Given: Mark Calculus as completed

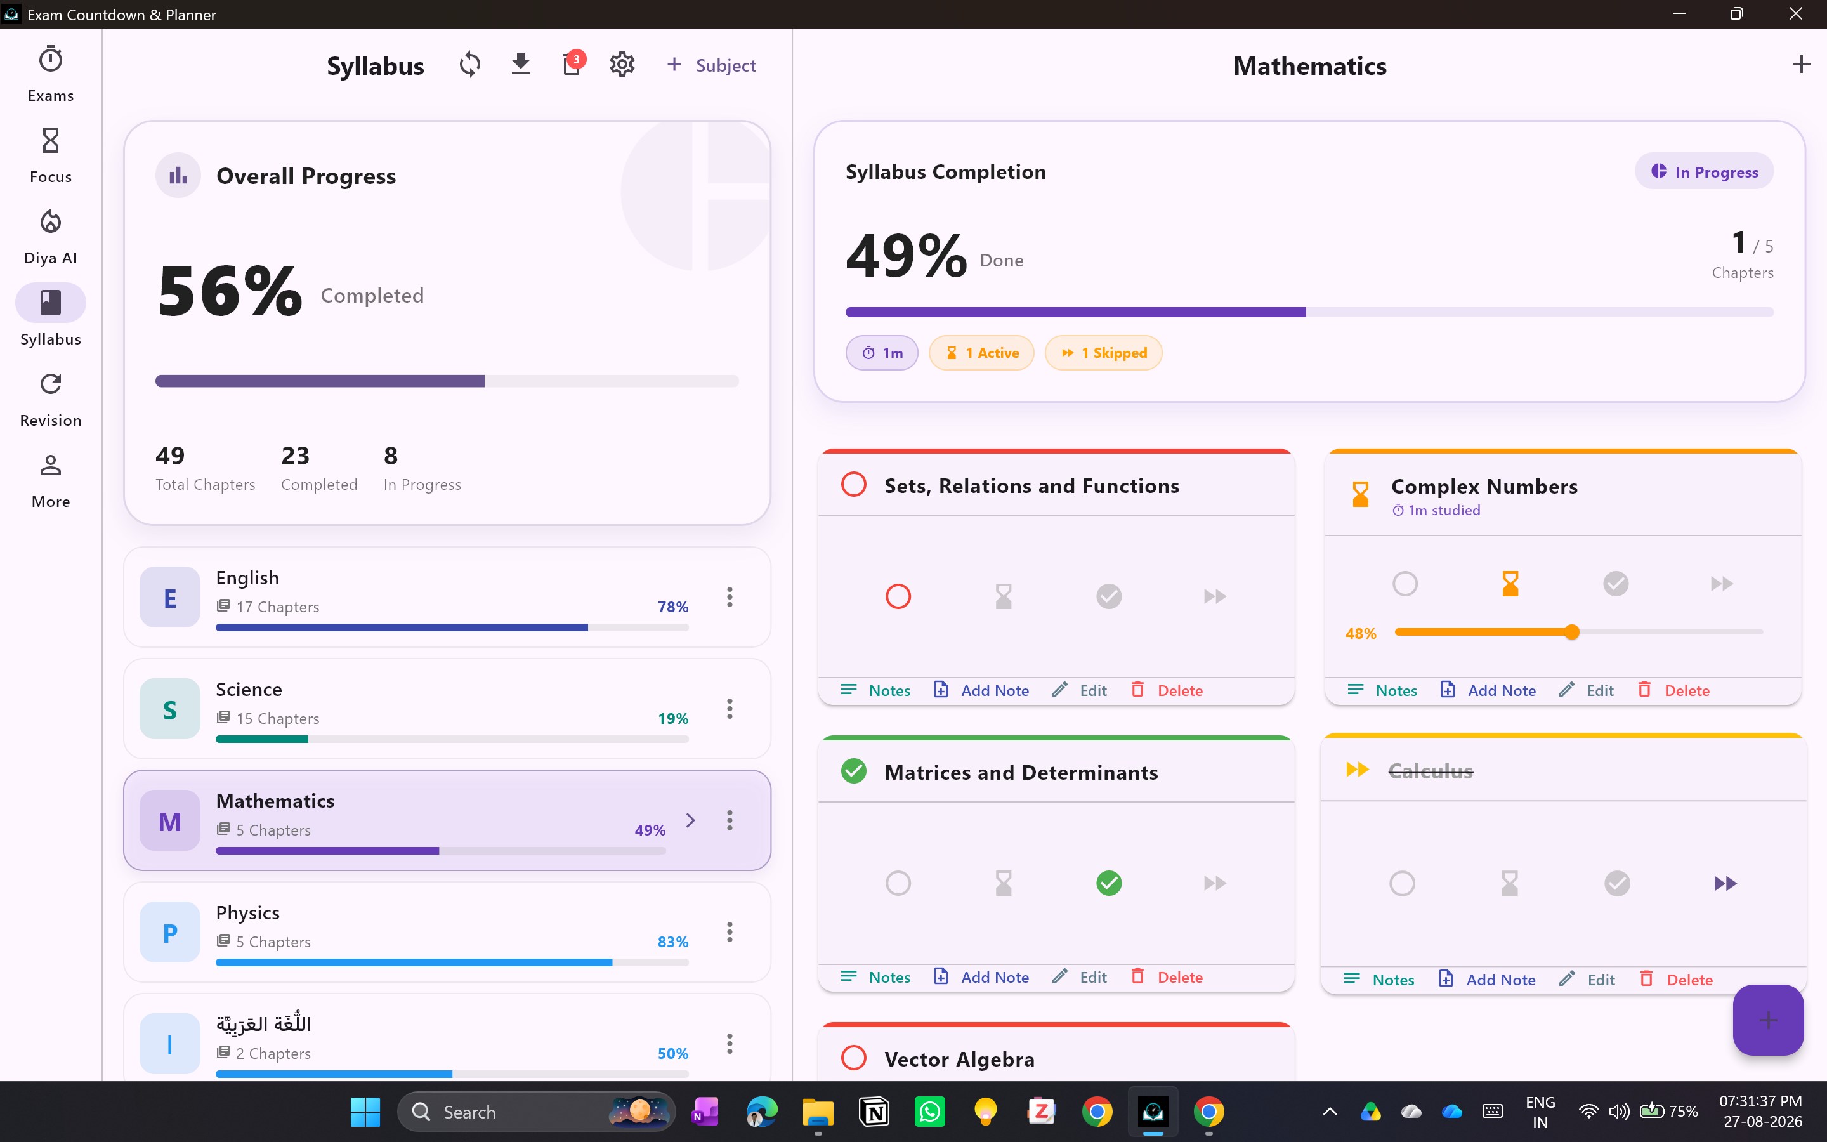Looking at the screenshot, I should click(x=1616, y=883).
